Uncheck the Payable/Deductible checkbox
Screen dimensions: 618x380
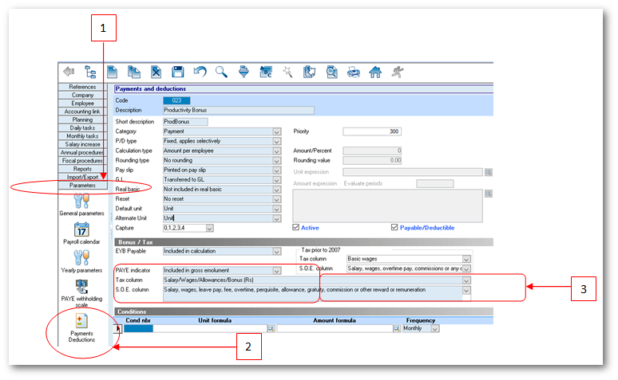point(394,227)
